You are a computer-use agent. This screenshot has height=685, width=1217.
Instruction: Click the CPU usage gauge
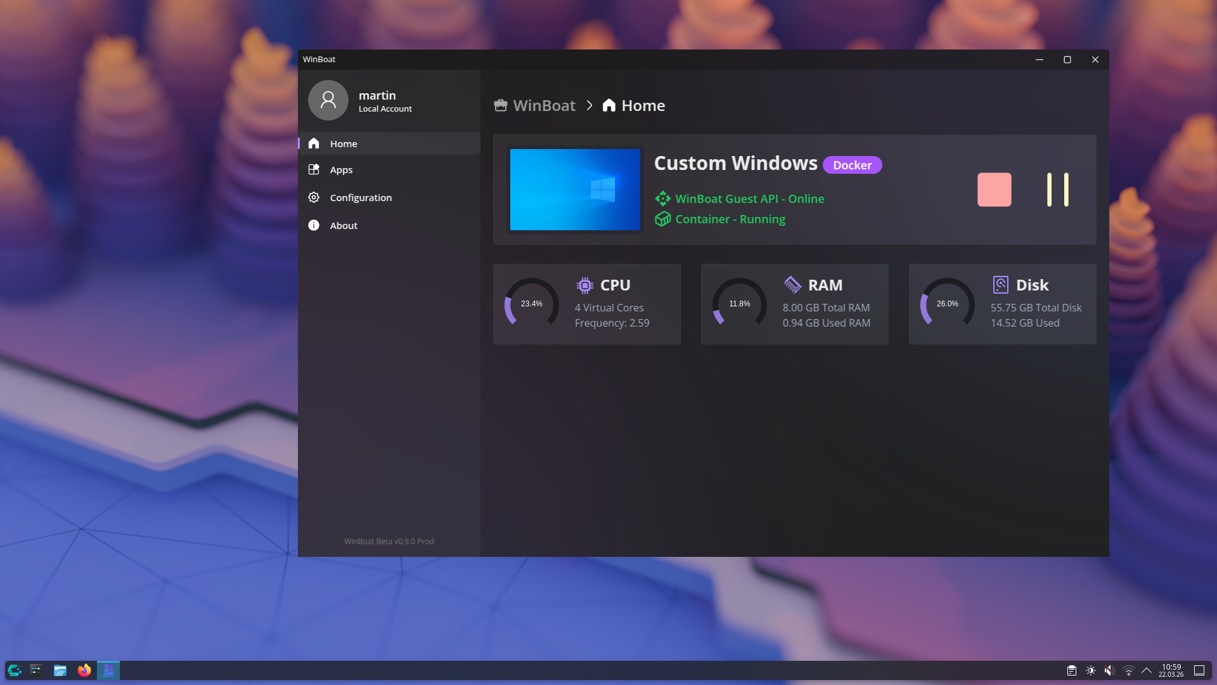tap(531, 304)
